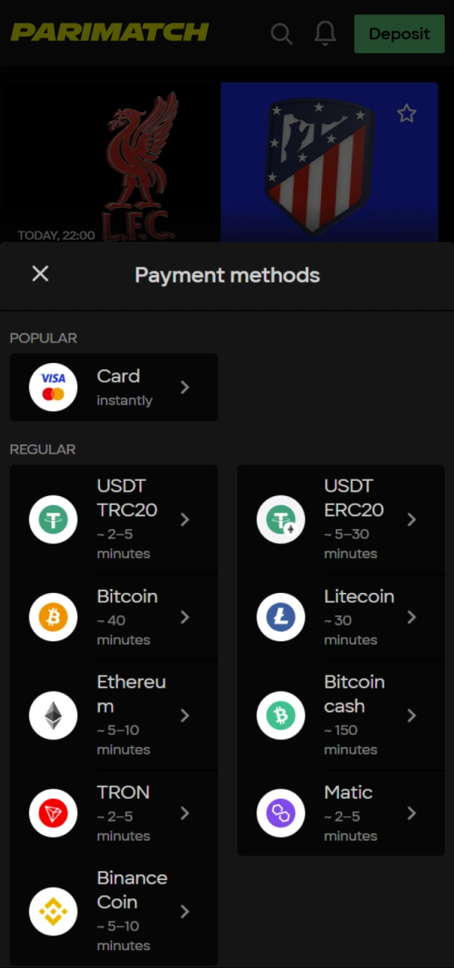454x968 pixels.
Task: Select the Ethereum diamond icon
Action: (x=53, y=715)
